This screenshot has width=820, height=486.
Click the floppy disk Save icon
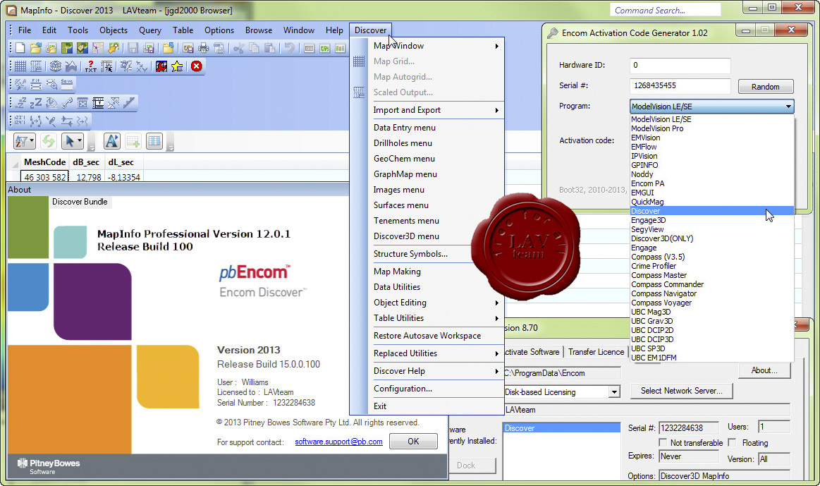click(133, 49)
